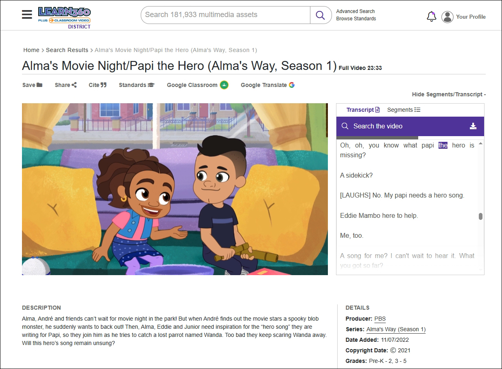Go to Home breadcrumb
The width and height of the screenshot is (502, 369).
tap(31, 50)
